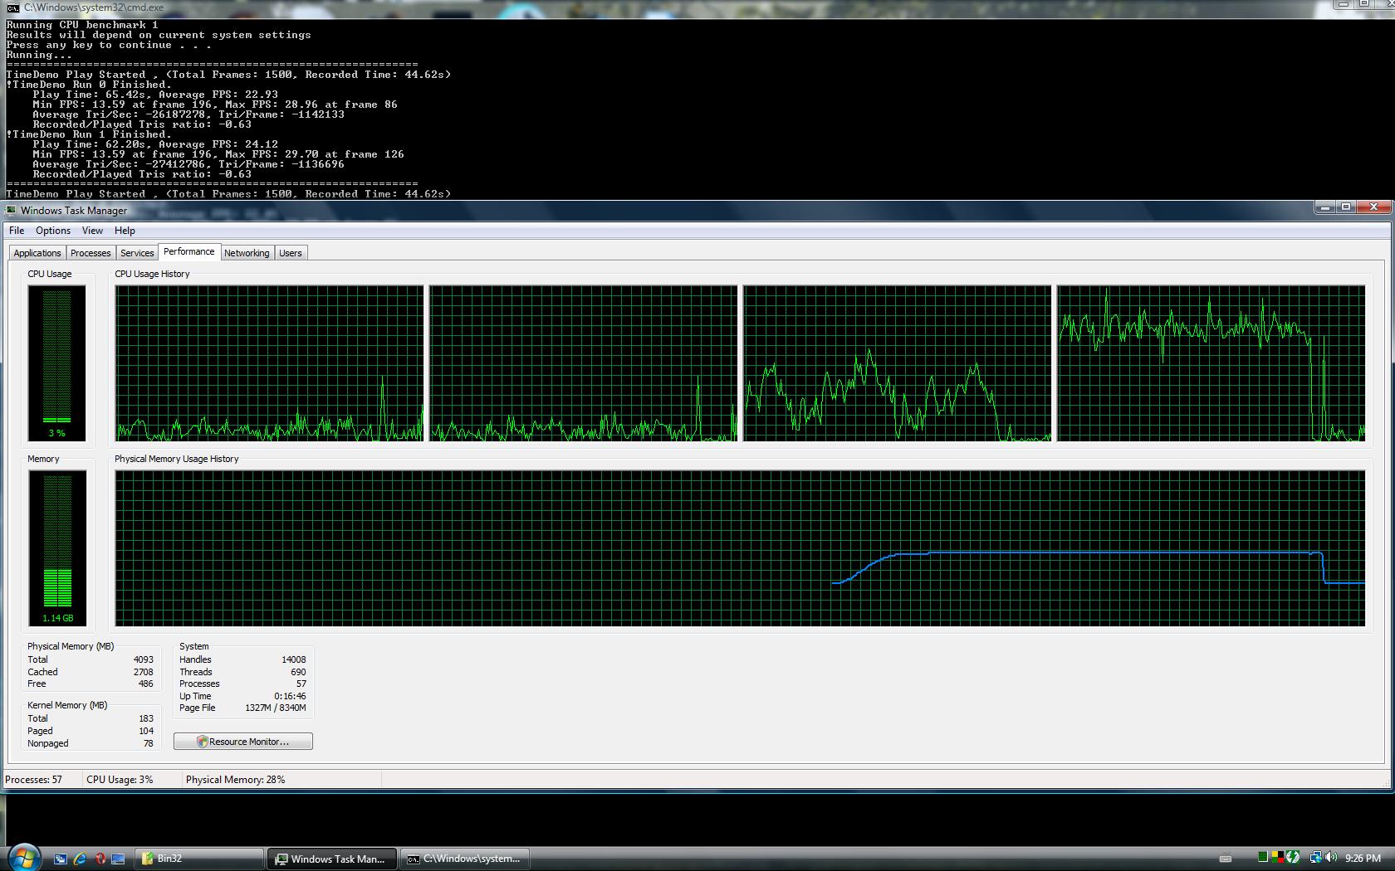Click the CPU Usage 3% gauge

[56, 363]
